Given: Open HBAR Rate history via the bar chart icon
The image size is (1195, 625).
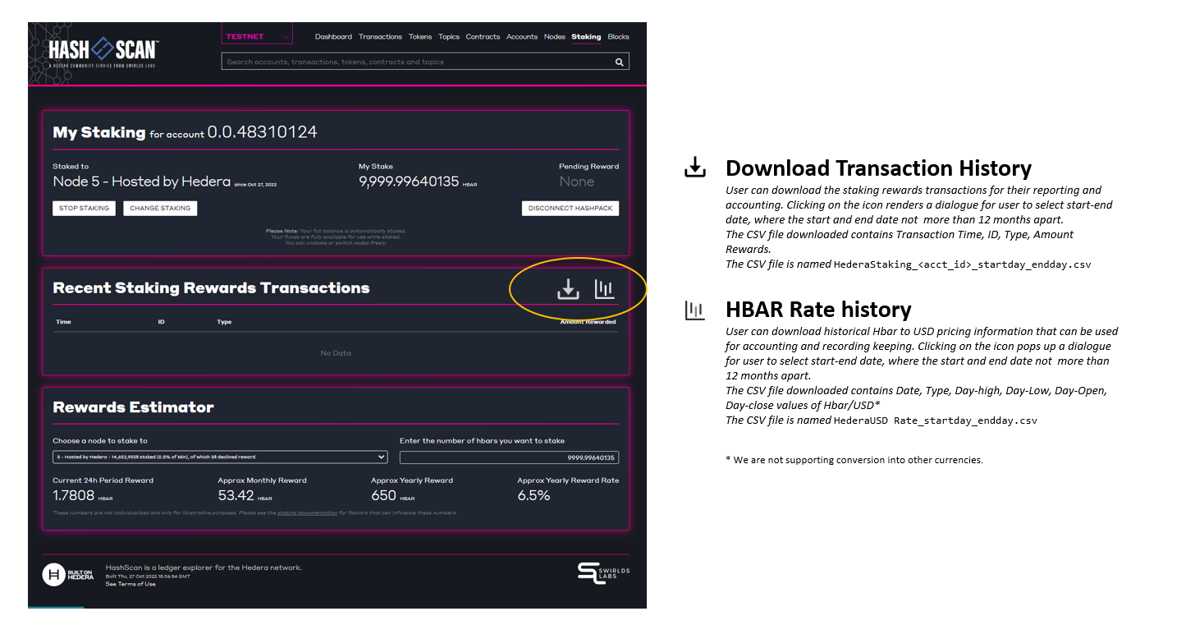Looking at the screenshot, I should coord(605,288).
